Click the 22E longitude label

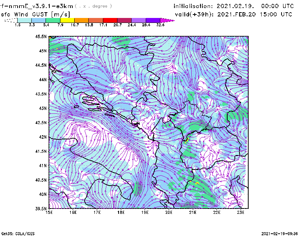click(x=216, y=212)
